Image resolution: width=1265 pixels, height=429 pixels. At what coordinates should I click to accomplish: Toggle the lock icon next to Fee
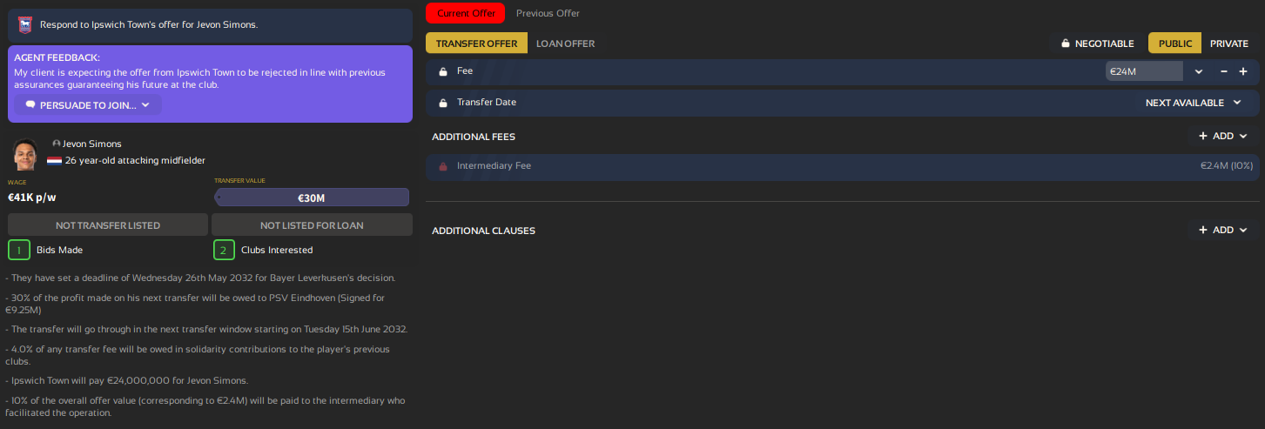click(442, 71)
